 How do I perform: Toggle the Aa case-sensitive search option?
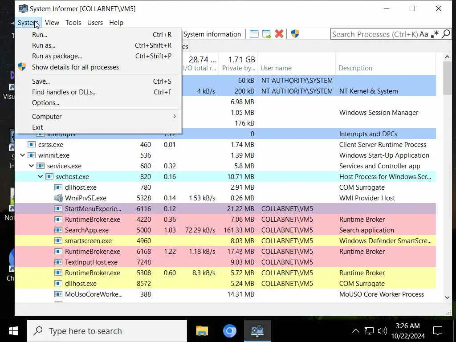424,34
